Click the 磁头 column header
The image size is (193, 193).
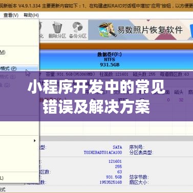[179, 92]
